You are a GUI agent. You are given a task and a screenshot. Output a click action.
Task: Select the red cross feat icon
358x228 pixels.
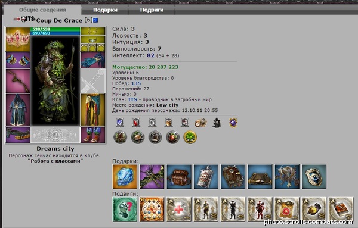click(179, 210)
